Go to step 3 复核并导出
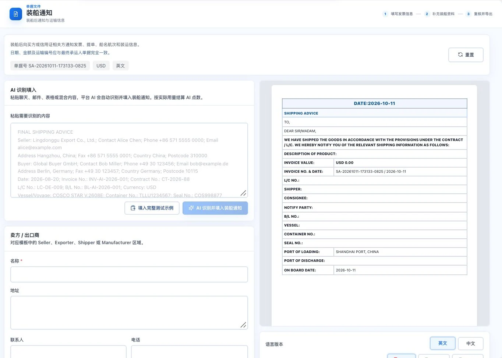 (x=479, y=14)
